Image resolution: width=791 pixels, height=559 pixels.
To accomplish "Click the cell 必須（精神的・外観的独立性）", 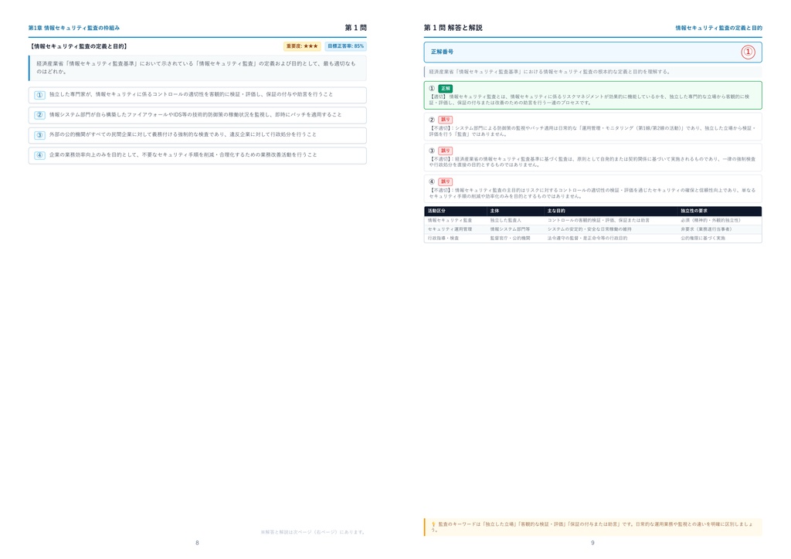I will click(711, 220).
